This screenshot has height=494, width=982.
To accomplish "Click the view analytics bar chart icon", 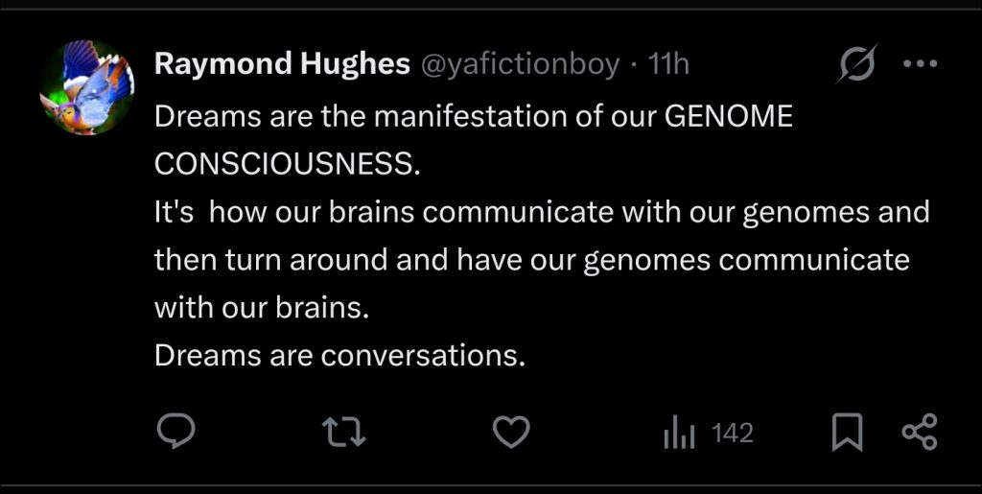I will (x=677, y=434).
